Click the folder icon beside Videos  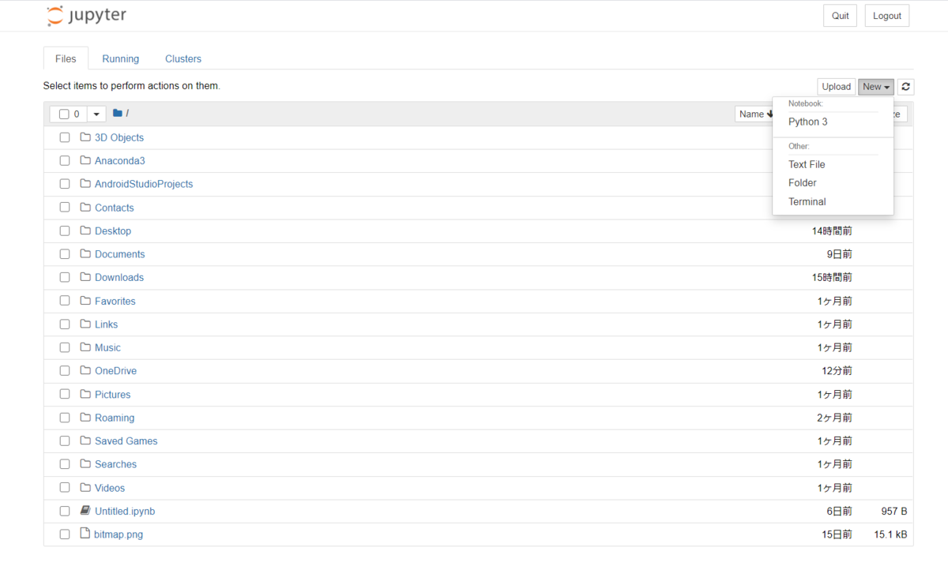pos(85,488)
